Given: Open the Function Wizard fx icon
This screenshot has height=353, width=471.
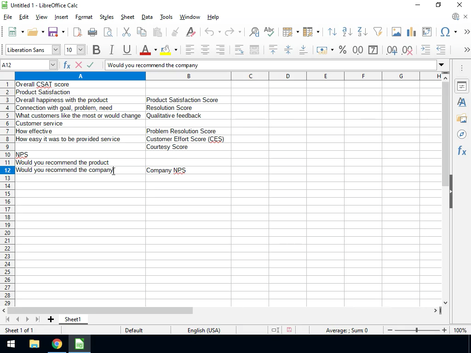Looking at the screenshot, I should (x=67, y=65).
